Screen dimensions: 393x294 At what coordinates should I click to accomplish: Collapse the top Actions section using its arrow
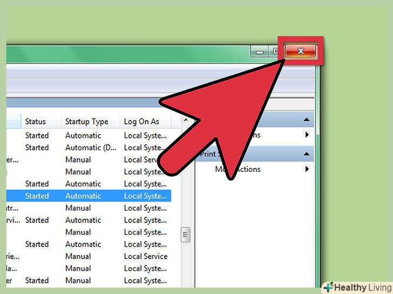[x=306, y=120]
